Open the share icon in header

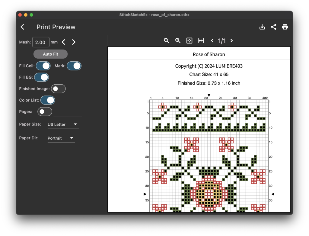[x=273, y=27]
